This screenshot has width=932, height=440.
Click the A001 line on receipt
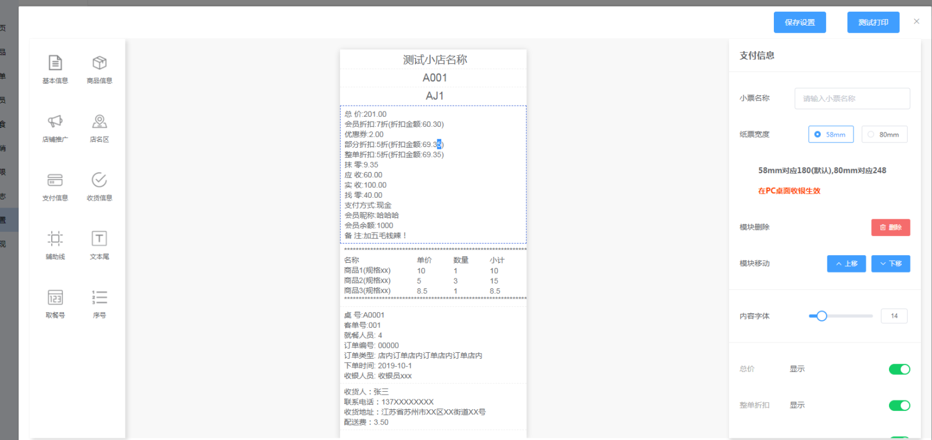click(435, 78)
